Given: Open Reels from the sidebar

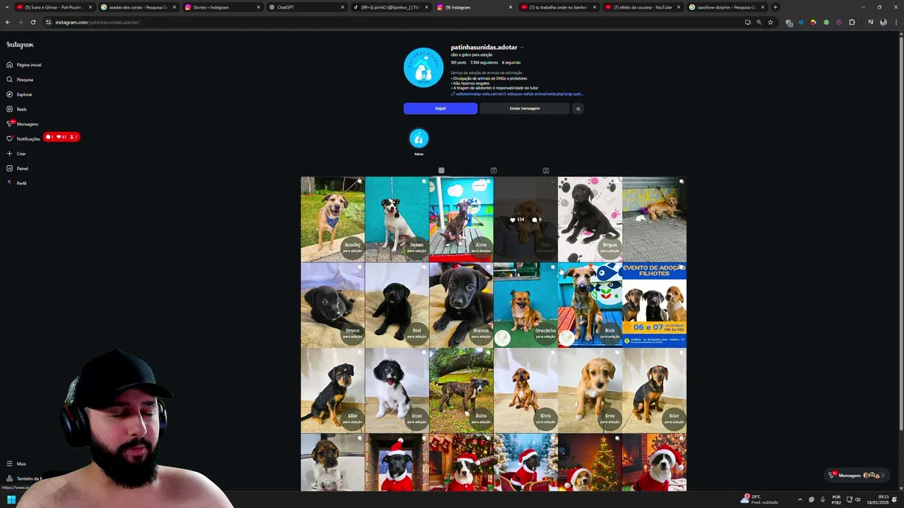Looking at the screenshot, I should pos(16,109).
